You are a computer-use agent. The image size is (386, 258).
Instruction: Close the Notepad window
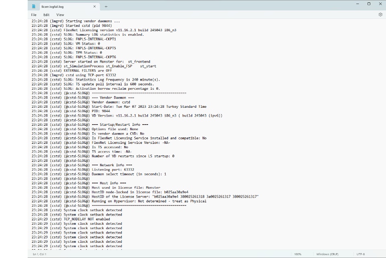click(x=380, y=4)
